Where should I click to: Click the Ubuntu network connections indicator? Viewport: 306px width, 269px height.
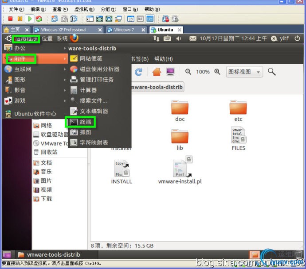(x=156, y=38)
